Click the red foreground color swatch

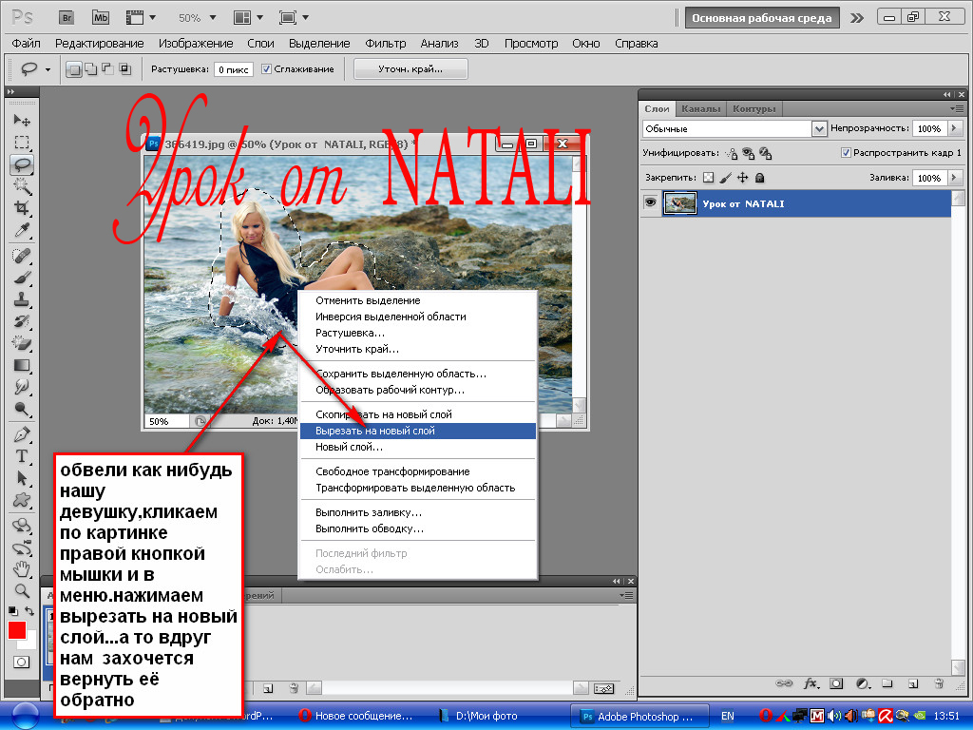pos(17,630)
